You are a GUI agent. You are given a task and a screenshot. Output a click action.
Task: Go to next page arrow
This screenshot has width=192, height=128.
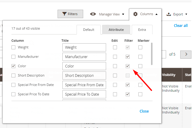tap(186, 54)
